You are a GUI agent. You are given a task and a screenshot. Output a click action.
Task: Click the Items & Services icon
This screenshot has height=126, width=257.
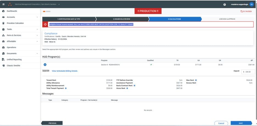click(3, 35)
